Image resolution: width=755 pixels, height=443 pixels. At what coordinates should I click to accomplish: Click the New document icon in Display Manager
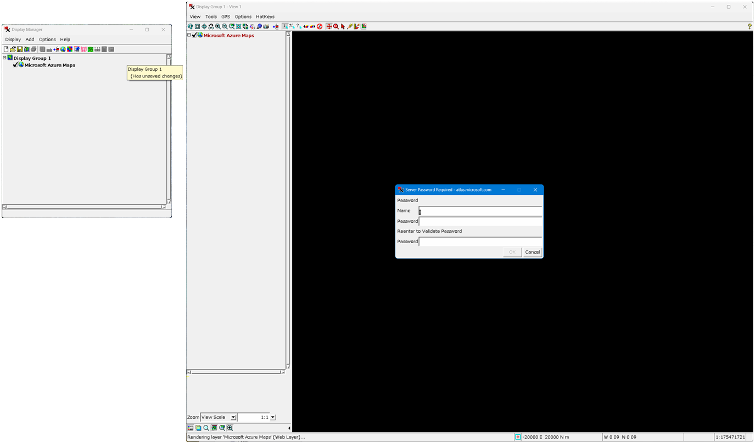click(x=6, y=49)
